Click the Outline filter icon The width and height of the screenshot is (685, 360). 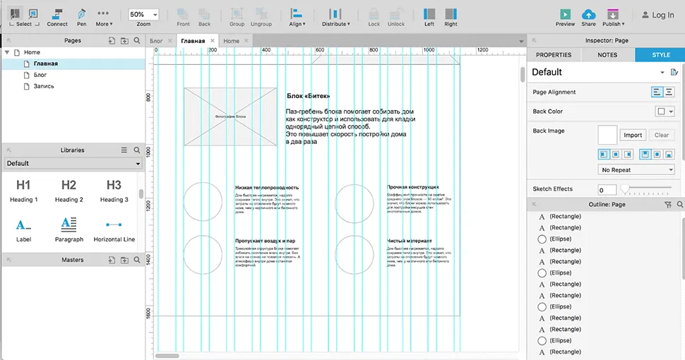click(668, 205)
